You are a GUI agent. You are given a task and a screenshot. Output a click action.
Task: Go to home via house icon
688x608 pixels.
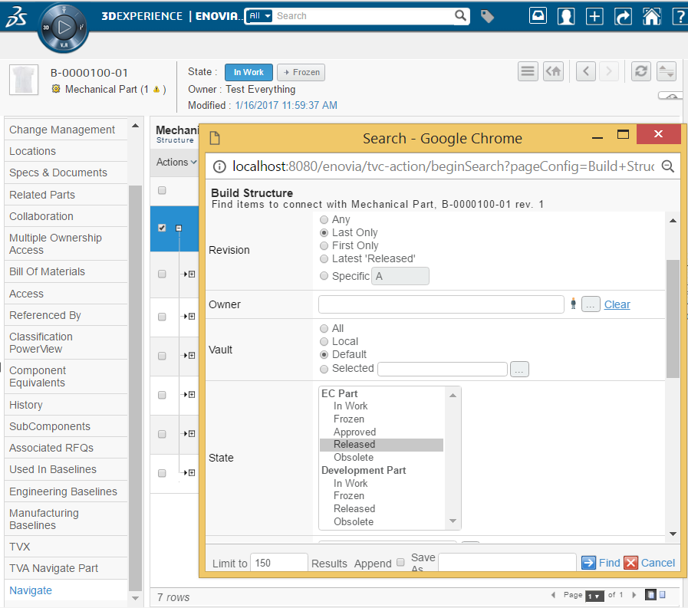(651, 16)
